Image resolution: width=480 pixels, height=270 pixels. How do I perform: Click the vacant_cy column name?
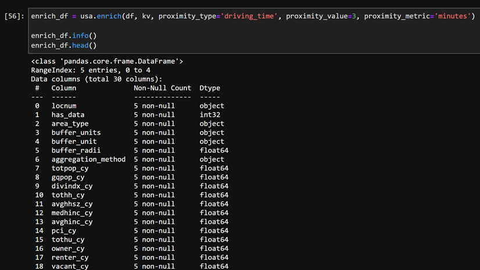(70, 266)
